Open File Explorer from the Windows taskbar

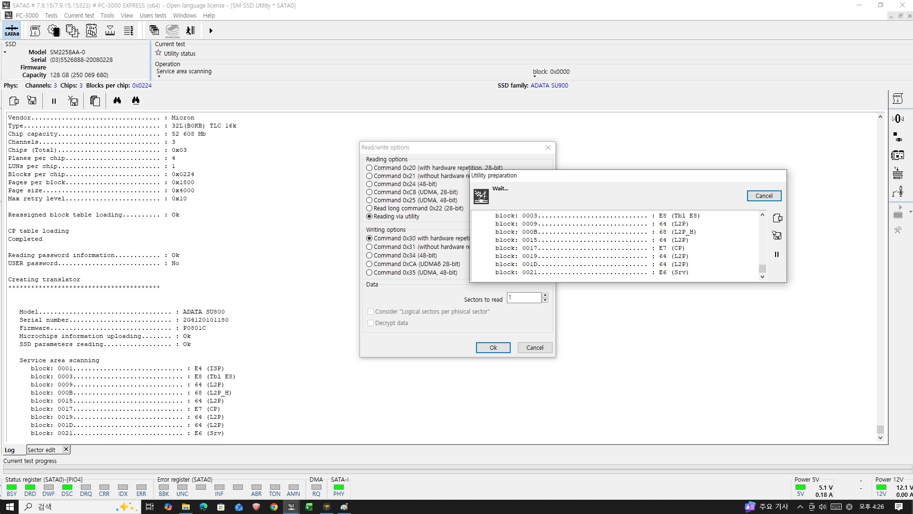[x=185, y=507]
